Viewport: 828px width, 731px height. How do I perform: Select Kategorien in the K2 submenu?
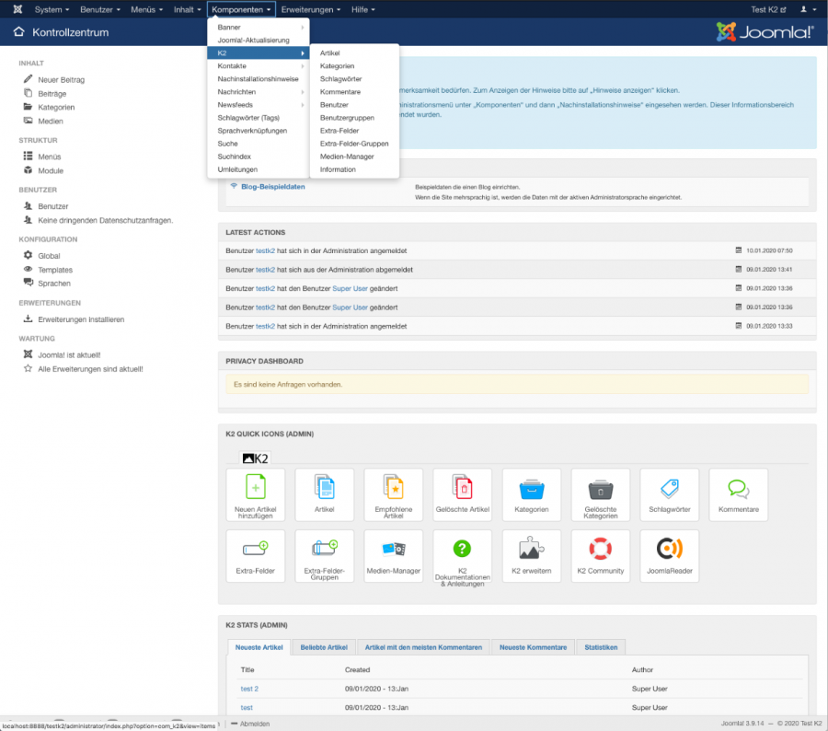(x=354, y=66)
